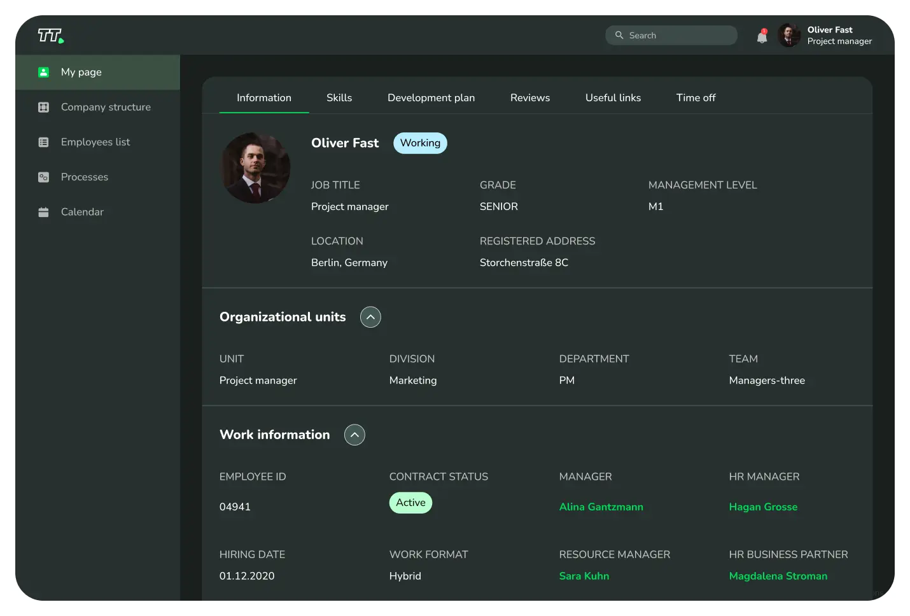This screenshot has height=616, width=910.
Task: Click the My page sidebar icon
Action: click(x=43, y=73)
